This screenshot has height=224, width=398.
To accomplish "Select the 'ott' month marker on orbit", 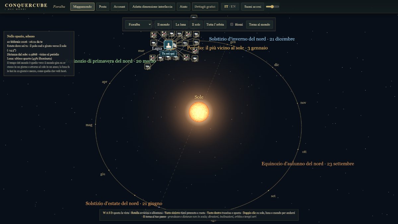I will click(x=304, y=152).
